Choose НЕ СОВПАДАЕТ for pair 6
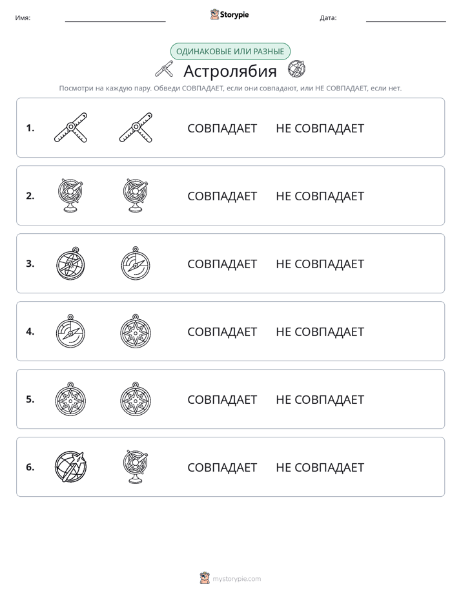Screen dimensions: 461x597 pyautogui.click(x=320, y=467)
